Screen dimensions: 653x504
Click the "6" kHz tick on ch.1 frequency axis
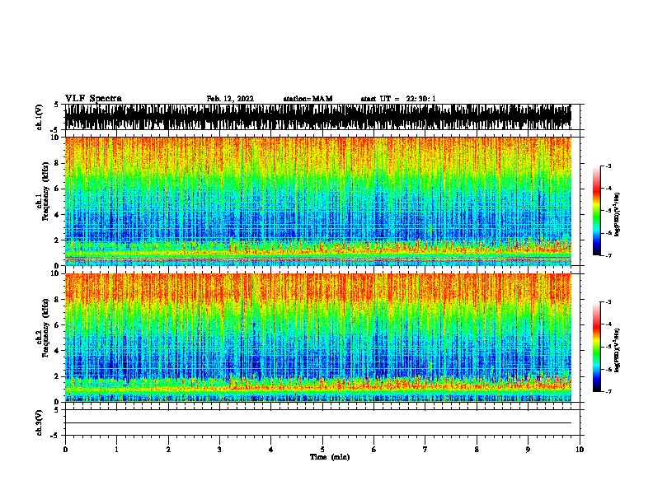[x=58, y=189]
